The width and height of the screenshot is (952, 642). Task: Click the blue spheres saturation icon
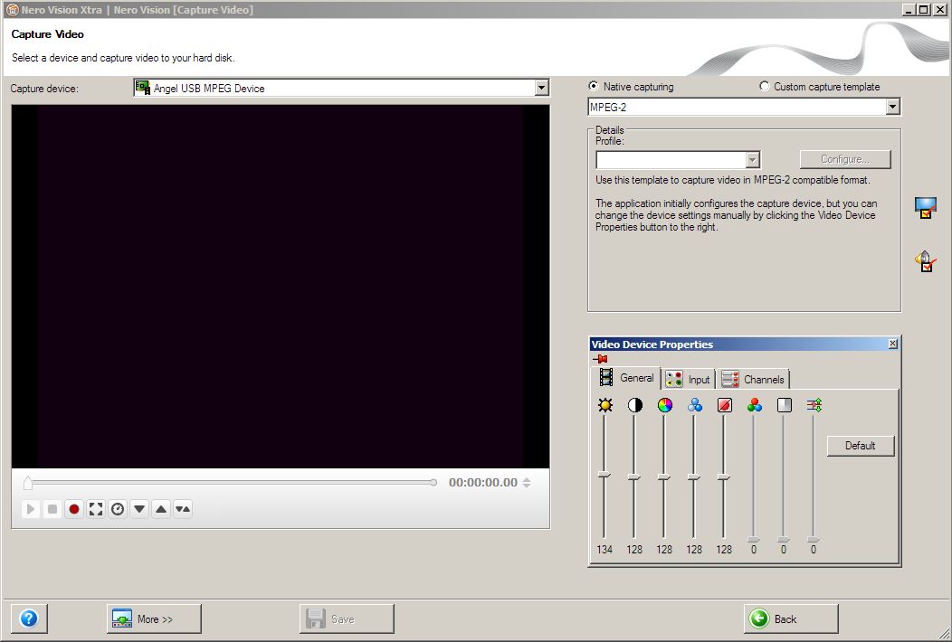pos(695,405)
